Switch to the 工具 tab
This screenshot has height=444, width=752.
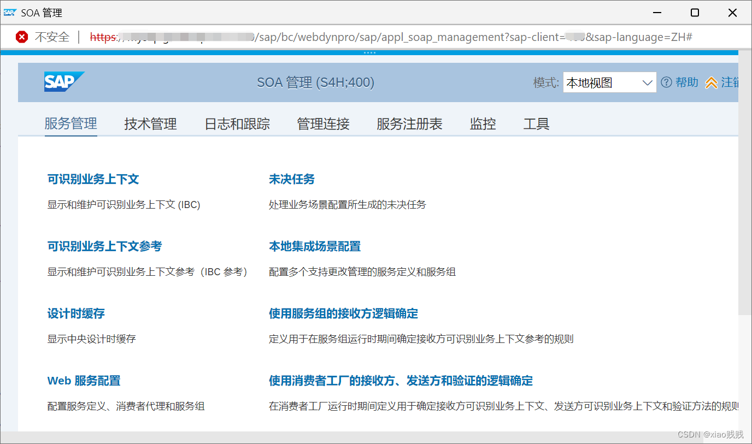536,123
